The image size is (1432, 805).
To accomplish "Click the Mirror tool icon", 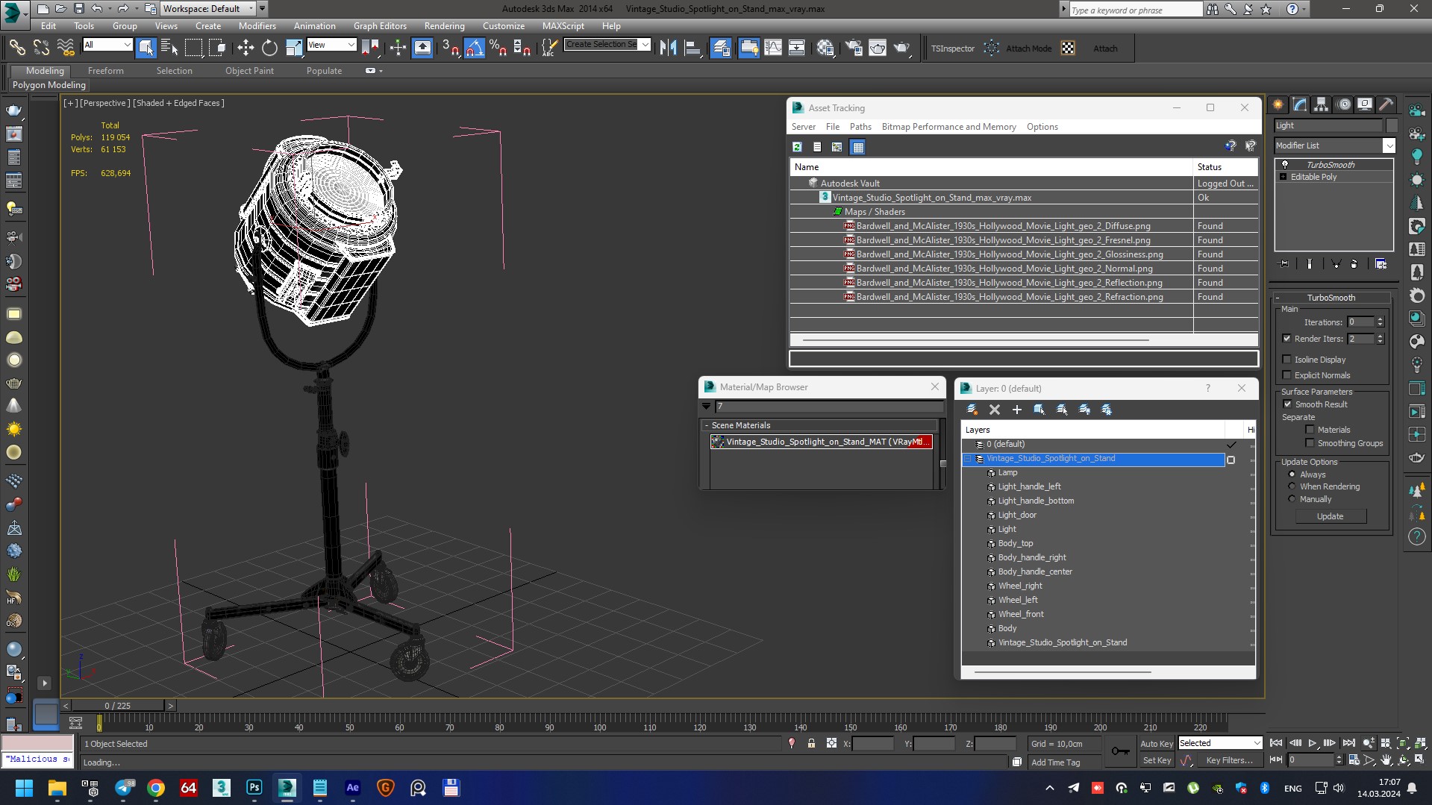I will click(x=669, y=48).
